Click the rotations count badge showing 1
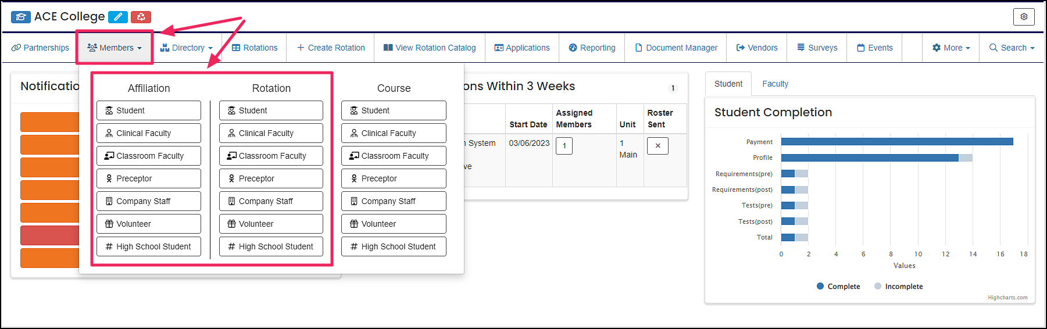The width and height of the screenshot is (1047, 329). click(x=673, y=88)
